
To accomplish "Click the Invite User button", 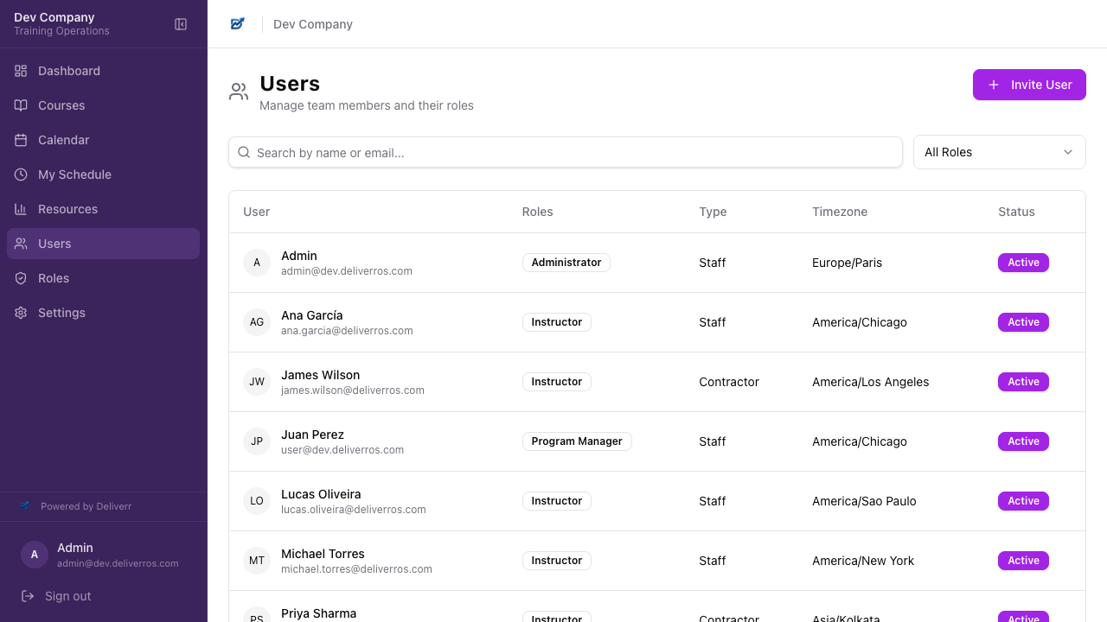I will (1029, 85).
